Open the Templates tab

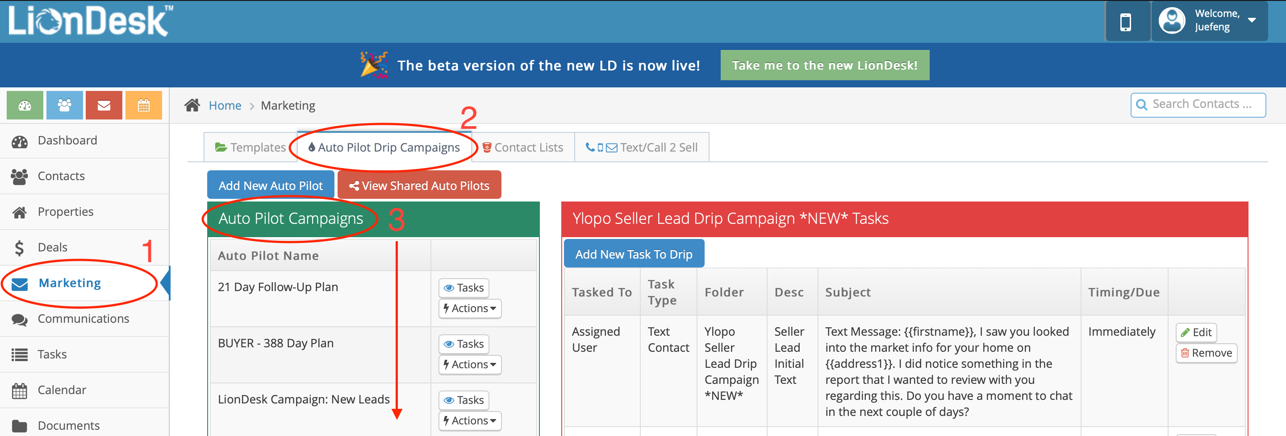click(x=251, y=148)
